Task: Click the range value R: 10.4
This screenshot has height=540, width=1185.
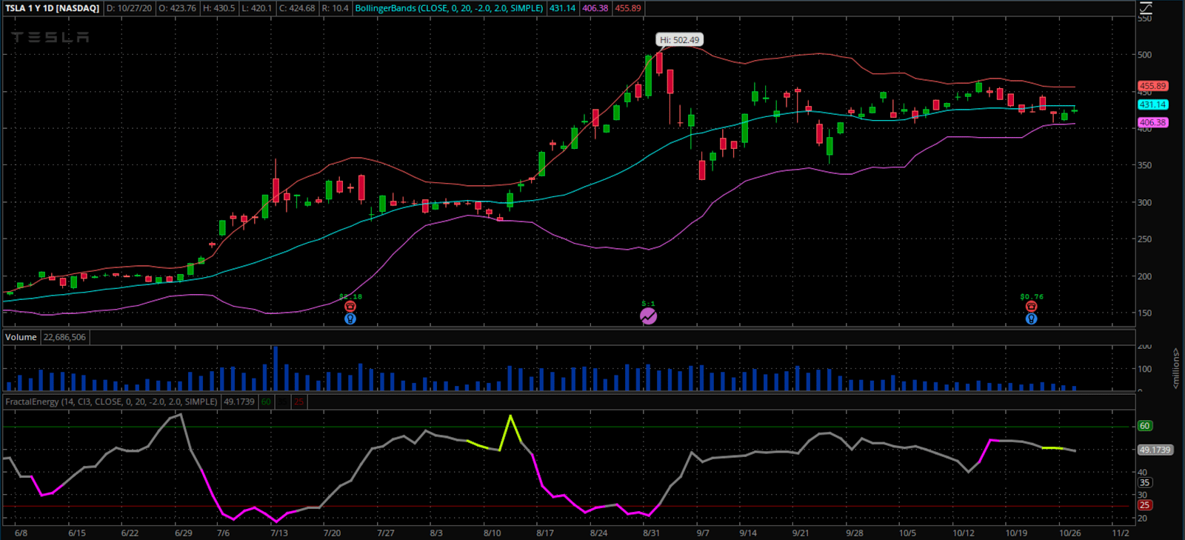Action: pos(336,8)
